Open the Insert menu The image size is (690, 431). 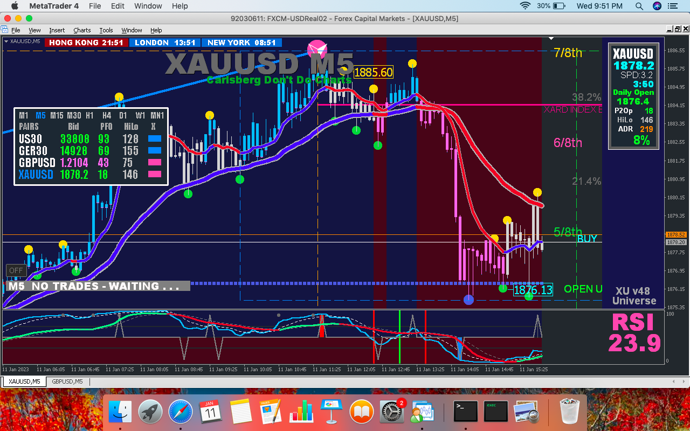tap(57, 30)
